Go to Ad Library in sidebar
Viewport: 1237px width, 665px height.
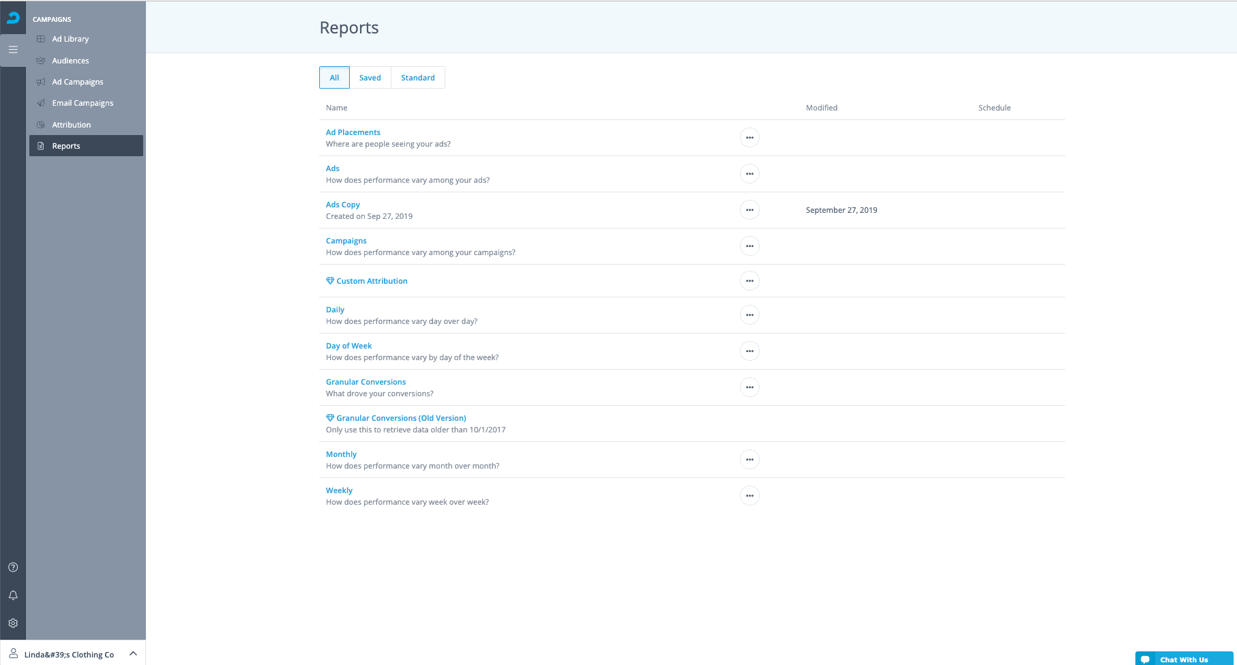tap(86, 39)
